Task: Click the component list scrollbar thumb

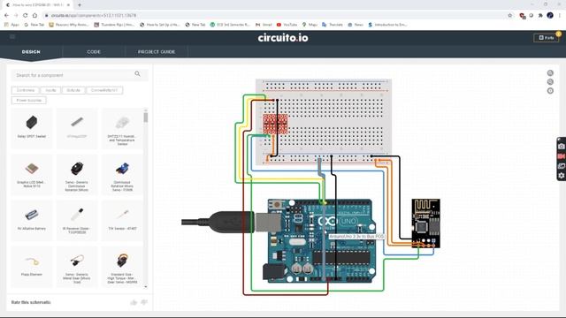Action: pyautogui.click(x=146, y=117)
